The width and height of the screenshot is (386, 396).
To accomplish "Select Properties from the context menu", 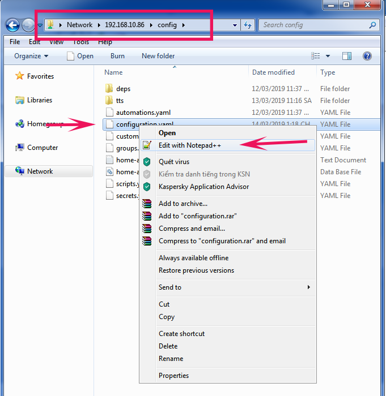I will pos(173,376).
